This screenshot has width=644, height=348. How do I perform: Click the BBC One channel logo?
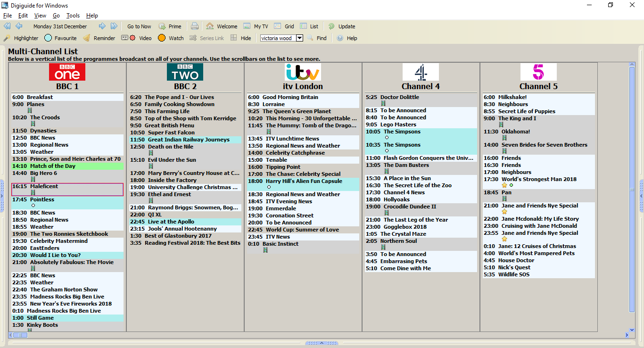(67, 72)
